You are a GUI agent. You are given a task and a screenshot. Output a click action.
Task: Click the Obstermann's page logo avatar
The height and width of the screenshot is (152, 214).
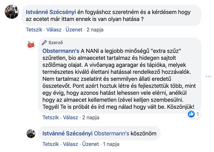coord(31,45)
